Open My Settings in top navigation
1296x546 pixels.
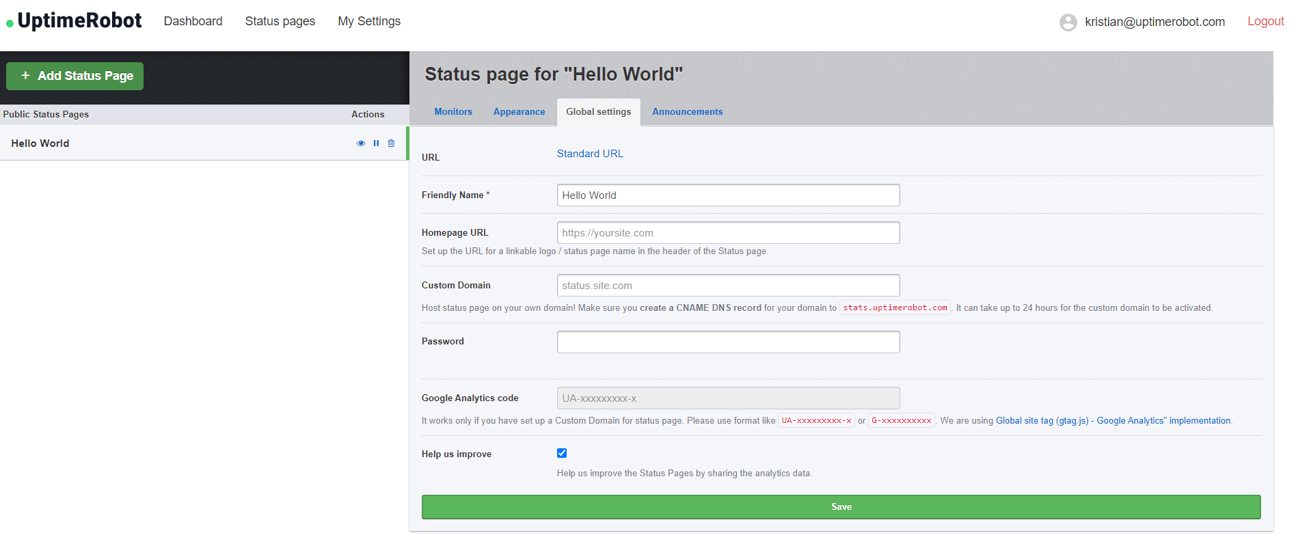(369, 21)
